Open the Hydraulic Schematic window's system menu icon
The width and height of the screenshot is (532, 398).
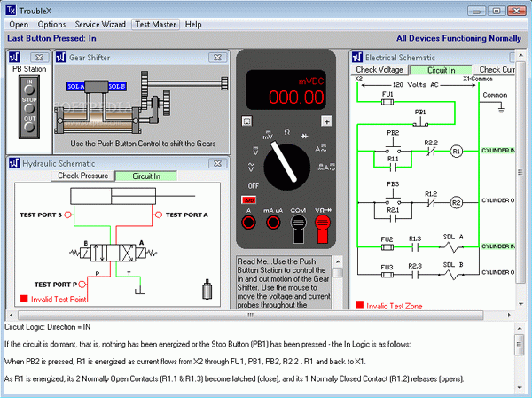tap(14, 164)
